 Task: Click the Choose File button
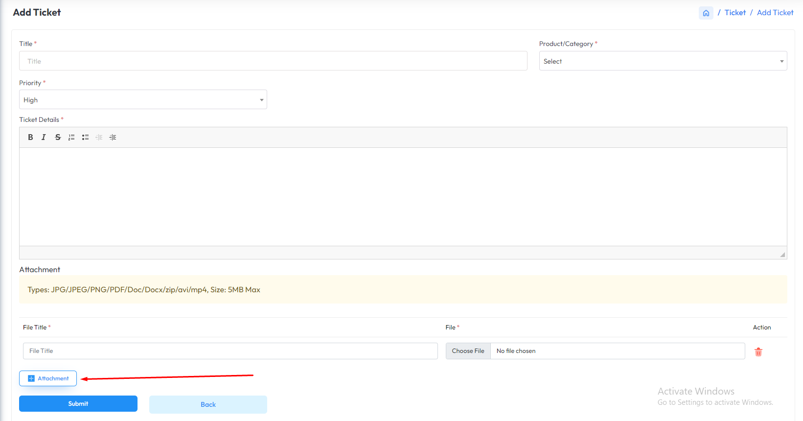point(468,351)
